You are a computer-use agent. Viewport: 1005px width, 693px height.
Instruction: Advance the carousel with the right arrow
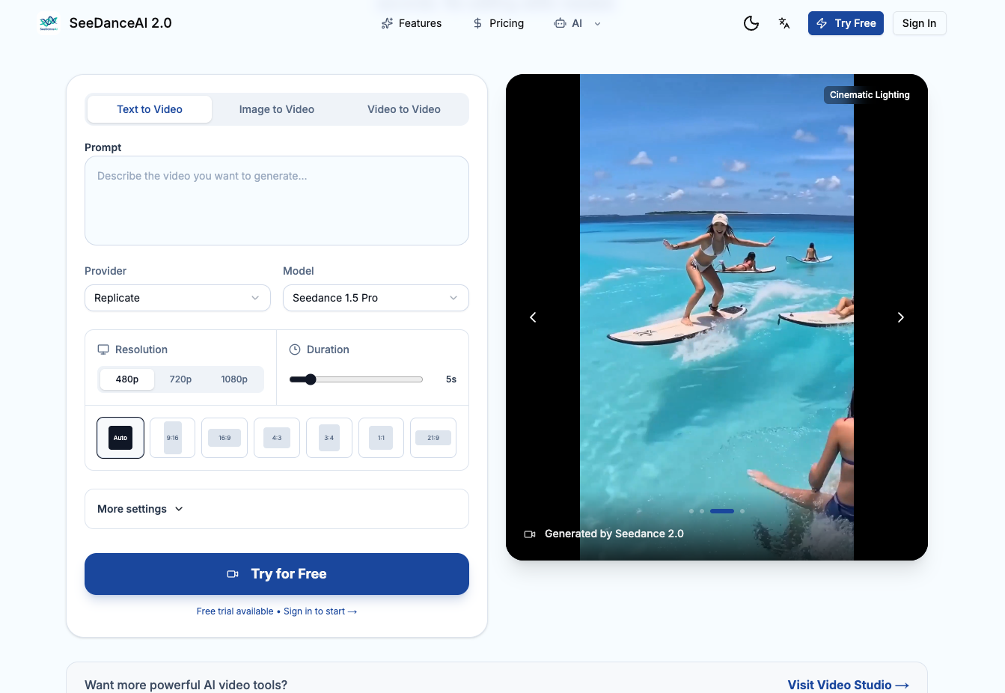coord(900,317)
